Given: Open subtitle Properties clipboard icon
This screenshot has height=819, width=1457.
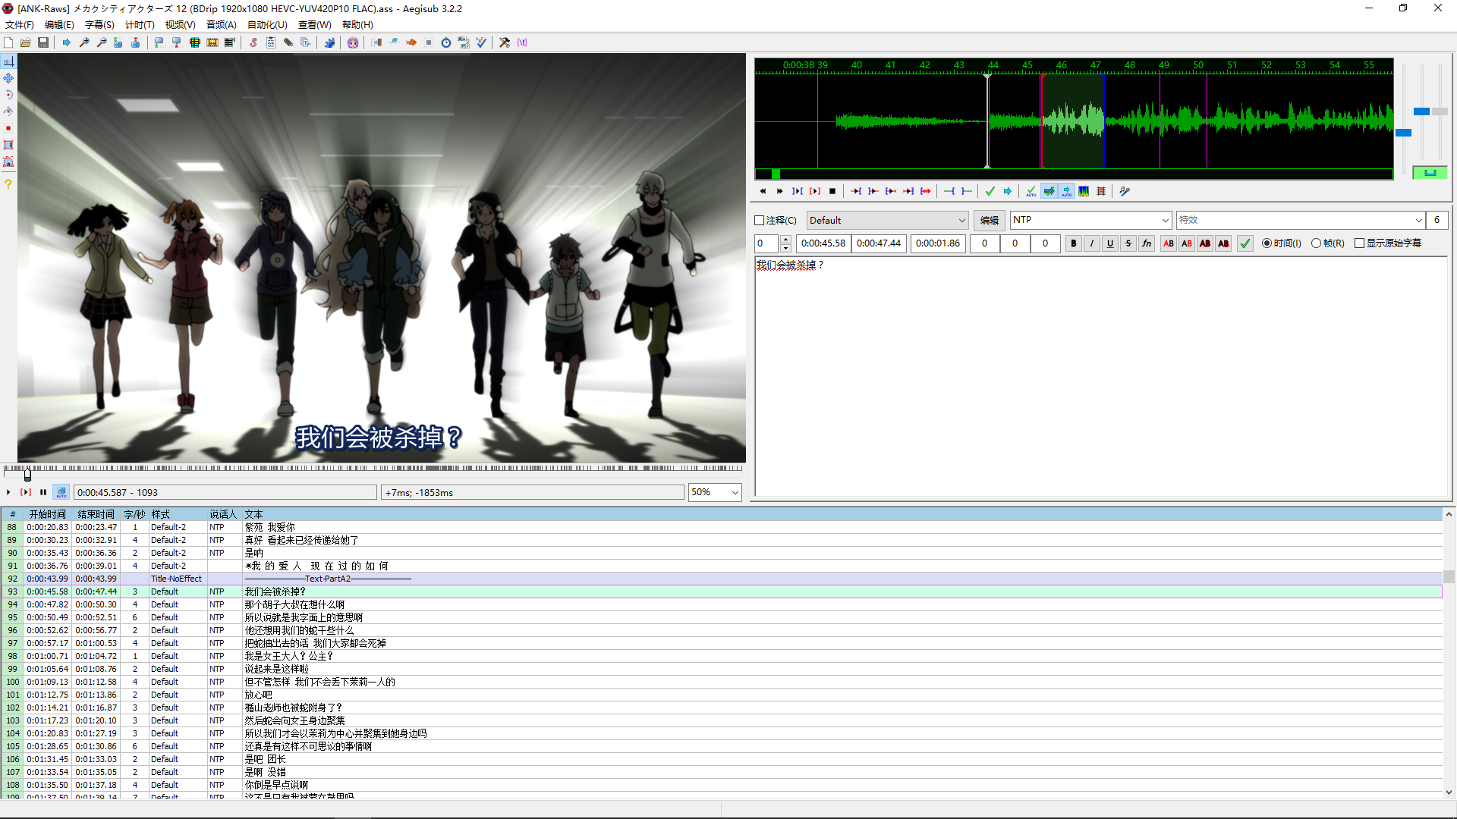Looking at the screenshot, I should tap(271, 42).
